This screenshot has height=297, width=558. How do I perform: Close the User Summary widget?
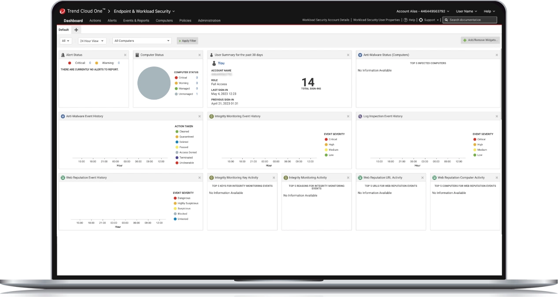click(348, 55)
